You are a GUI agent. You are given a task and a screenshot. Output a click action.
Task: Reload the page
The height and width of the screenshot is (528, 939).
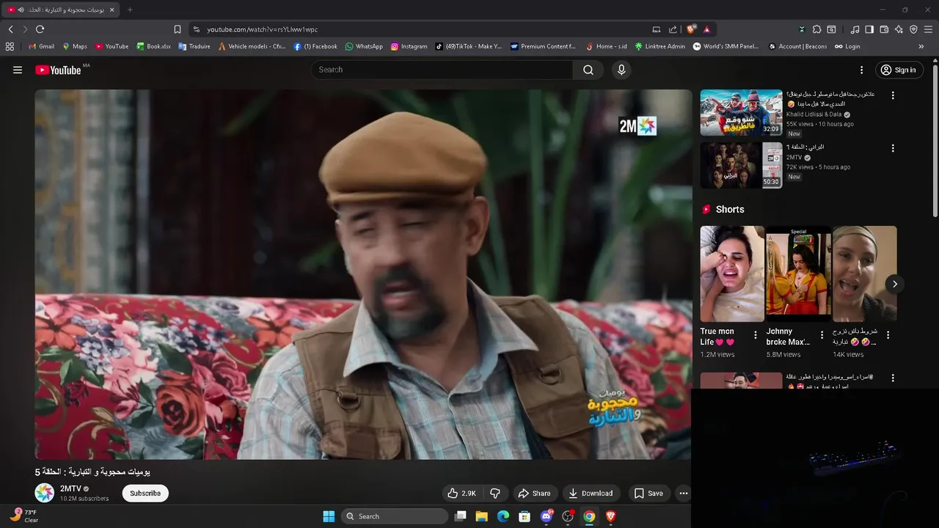40,29
